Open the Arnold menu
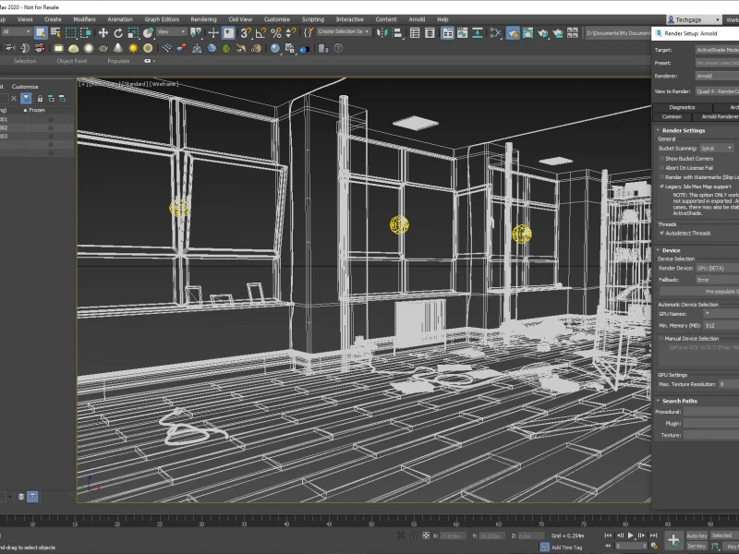739x554 pixels. tap(417, 19)
